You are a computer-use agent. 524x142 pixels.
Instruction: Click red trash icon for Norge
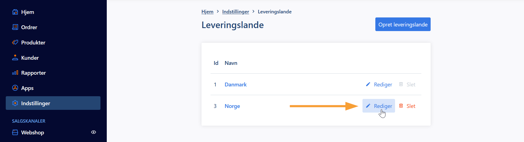coord(401,106)
